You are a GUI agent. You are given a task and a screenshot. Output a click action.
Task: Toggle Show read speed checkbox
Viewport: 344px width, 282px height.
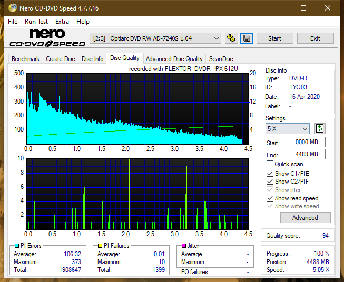point(270,198)
